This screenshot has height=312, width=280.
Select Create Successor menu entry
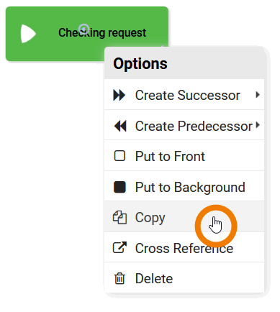(x=184, y=95)
